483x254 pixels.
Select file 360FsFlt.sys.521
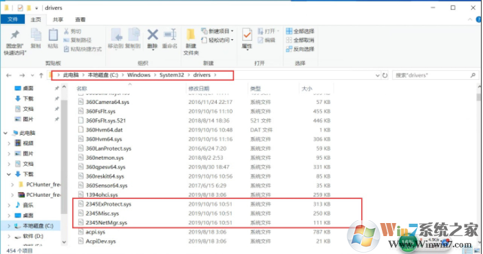[x=106, y=120]
